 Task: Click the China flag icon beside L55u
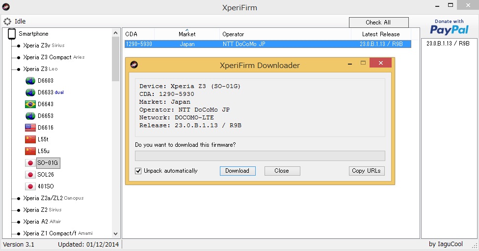[x=30, y=151]
